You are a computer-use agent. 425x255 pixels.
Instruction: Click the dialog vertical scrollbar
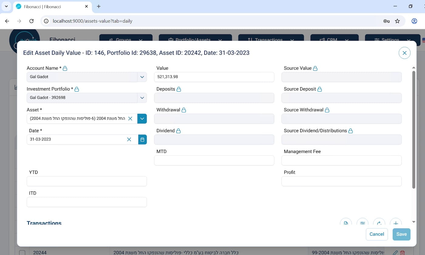[413, 129]
